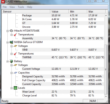
Task: Select the Full Charge Capacity row
Action: point(53,80)
